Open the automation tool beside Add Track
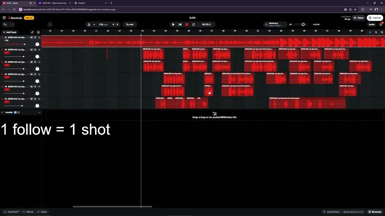 32,32
